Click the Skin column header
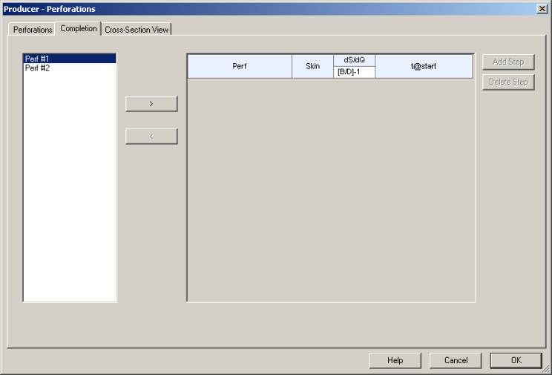Screen dimensions: 552x375 [312, 66]
